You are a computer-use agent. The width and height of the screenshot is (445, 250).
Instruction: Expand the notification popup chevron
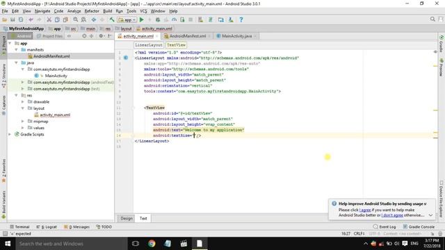pos(430,215)
